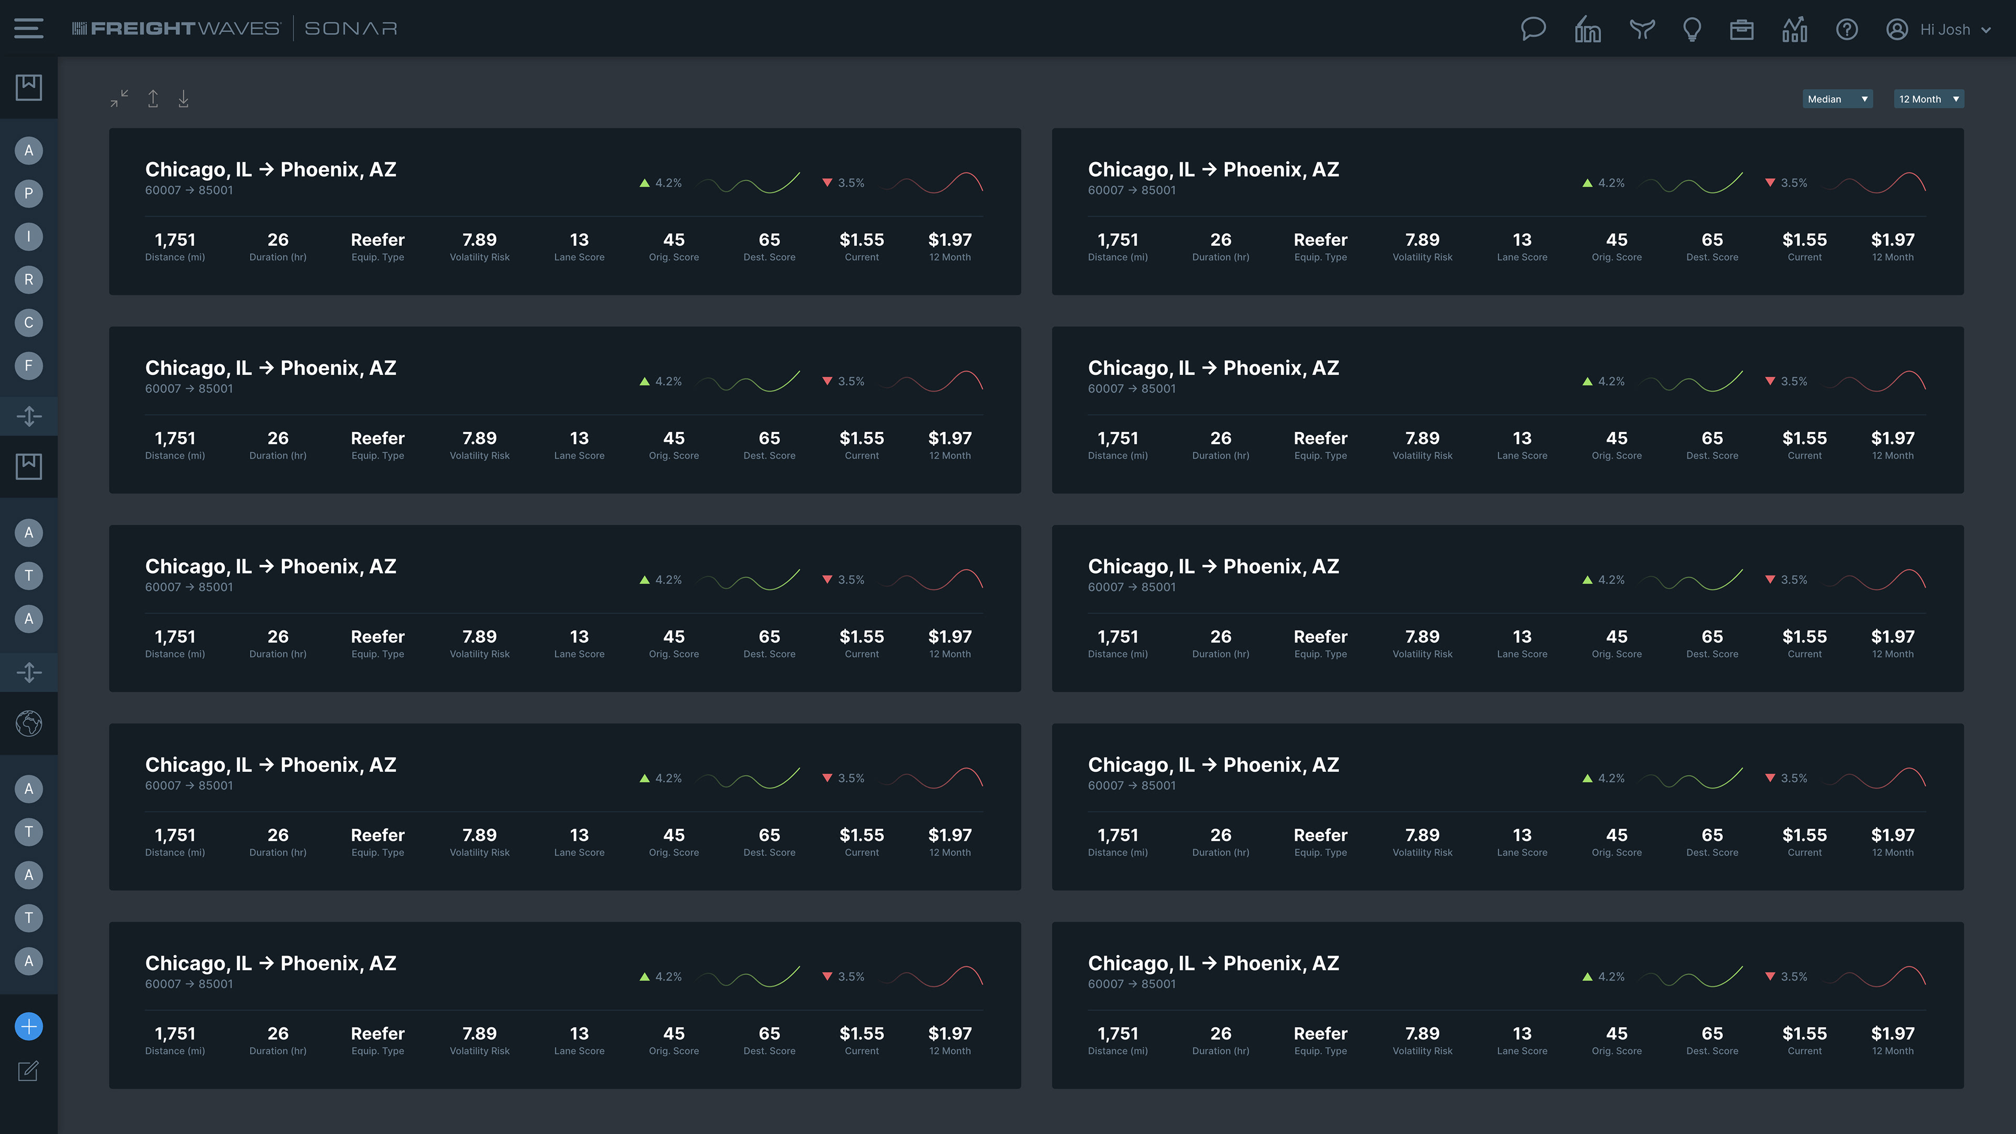The width and height of the screenshot is (2016, 1134).
Task: Click the chat bubble icon
Action: (1532, 29)
